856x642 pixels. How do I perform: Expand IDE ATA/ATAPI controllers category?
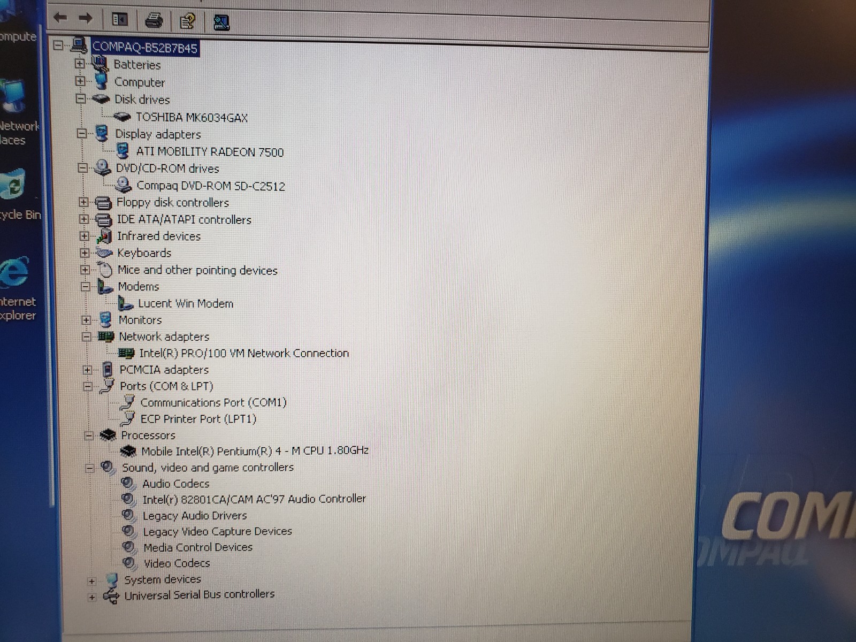[x=84, y=219]
